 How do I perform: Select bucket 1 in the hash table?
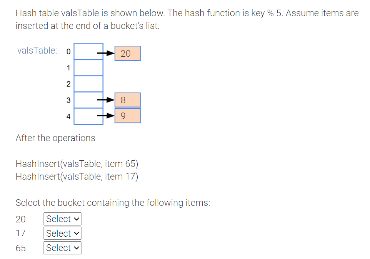88,67
